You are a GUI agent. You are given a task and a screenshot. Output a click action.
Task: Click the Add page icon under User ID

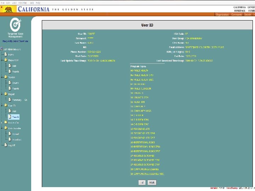[x=10, y=111]
